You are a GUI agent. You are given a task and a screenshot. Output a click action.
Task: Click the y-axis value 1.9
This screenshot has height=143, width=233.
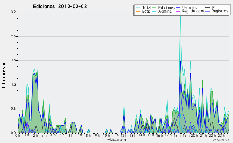click(x=13, y=60)
